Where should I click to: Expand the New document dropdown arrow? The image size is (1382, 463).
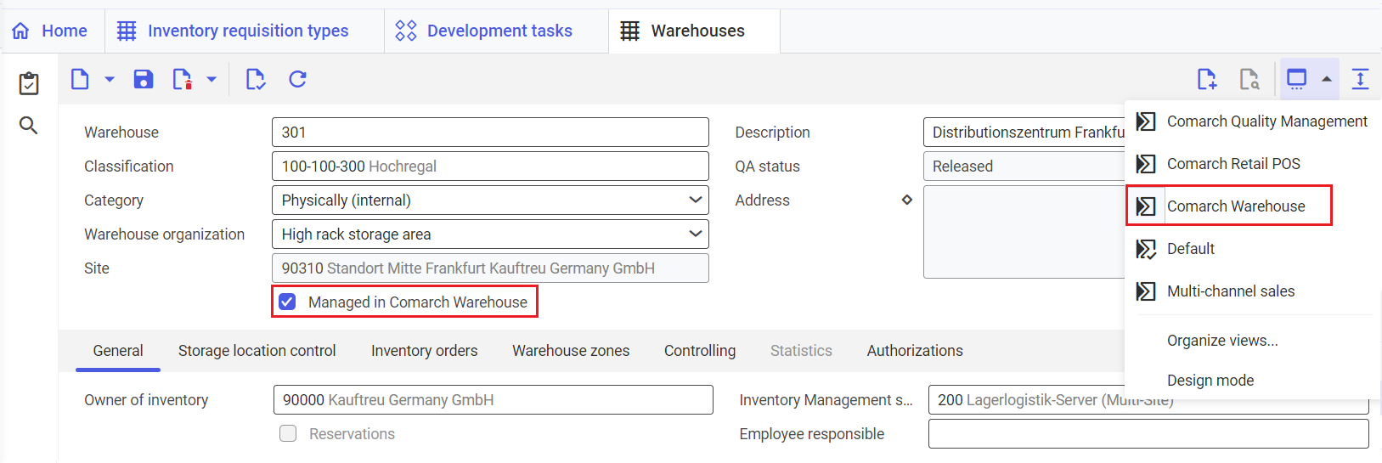click(110, 79)
